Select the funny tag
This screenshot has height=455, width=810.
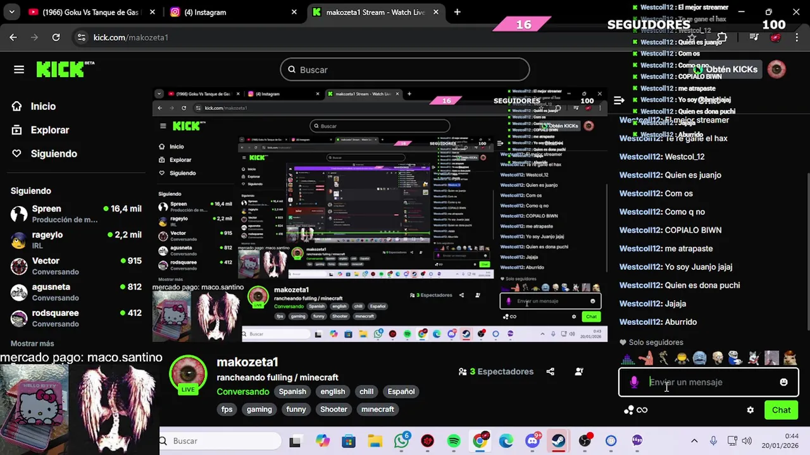pos(296,409)
